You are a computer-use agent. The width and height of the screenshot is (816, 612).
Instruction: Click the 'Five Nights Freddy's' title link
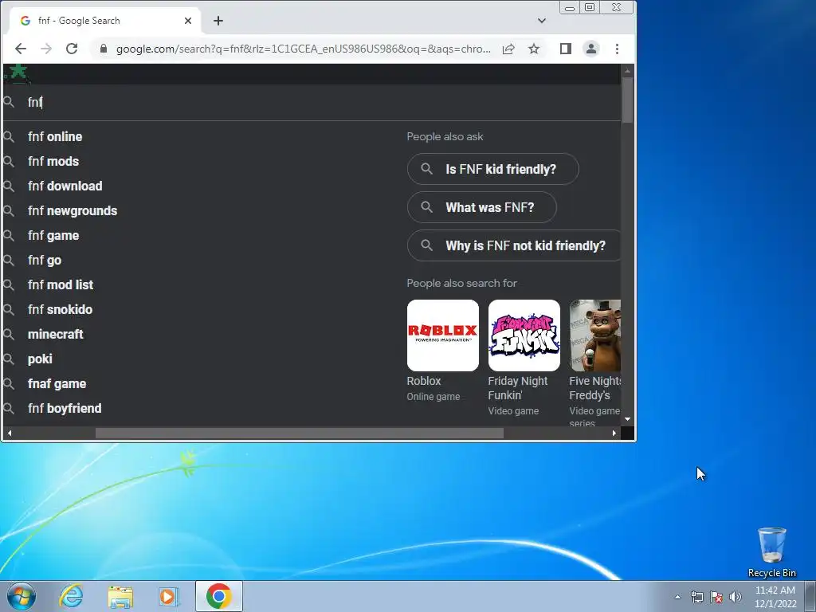click(x=594, y=388)
